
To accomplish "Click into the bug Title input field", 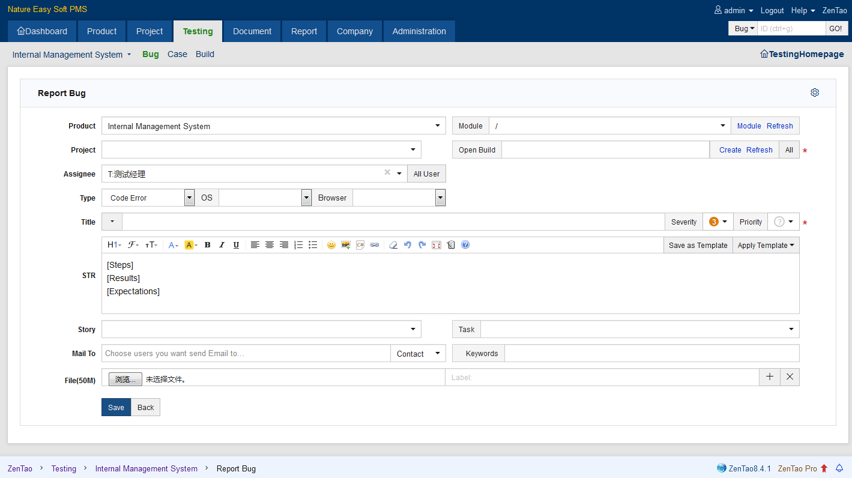I will coord(393,222).
